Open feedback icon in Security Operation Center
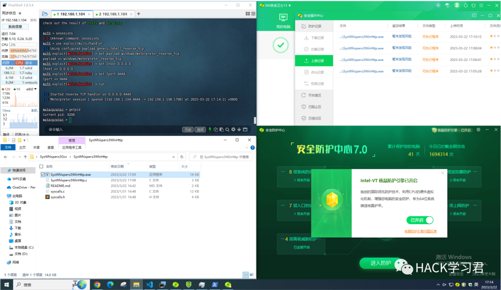Viewport: 501px width, 290px height. coord(474,15)
